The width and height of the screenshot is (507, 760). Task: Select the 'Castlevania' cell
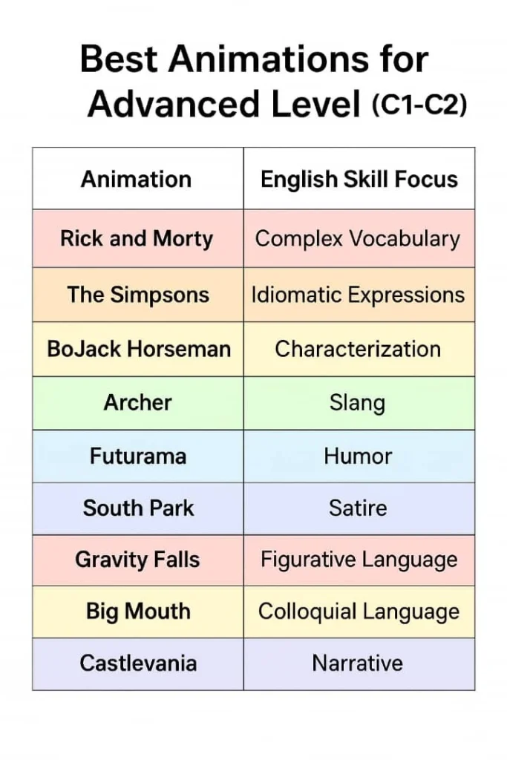[x=137, y=664]
